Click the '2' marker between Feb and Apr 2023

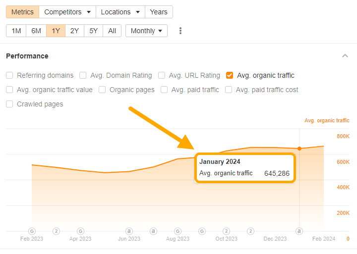pyautogui.click(x=57, y=231)
